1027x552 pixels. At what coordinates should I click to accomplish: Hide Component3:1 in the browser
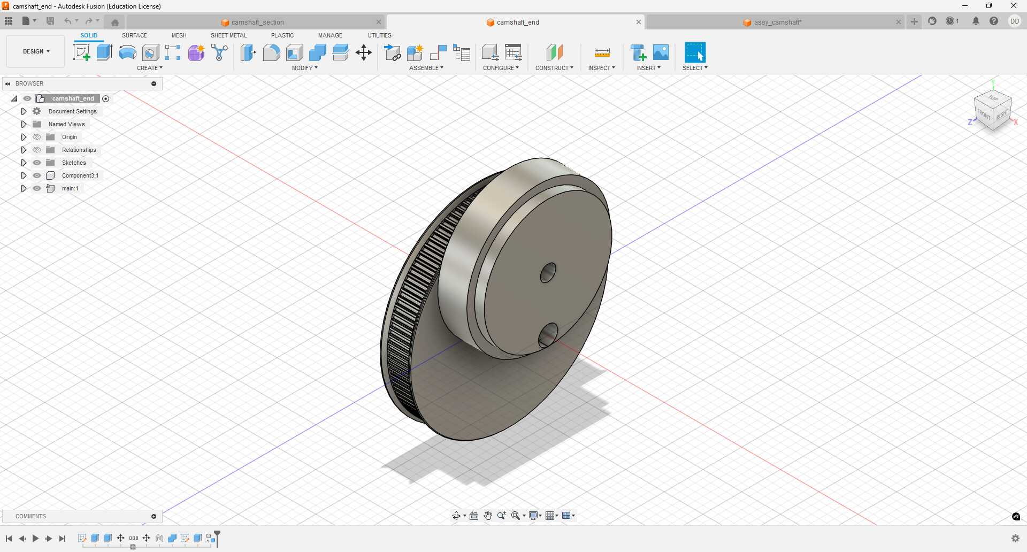coord(36,175)
